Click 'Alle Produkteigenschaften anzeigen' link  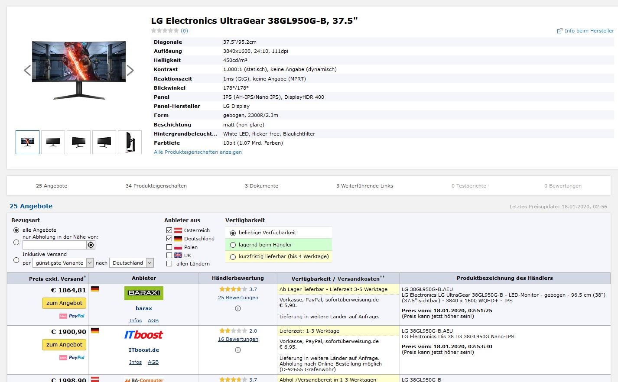(198, 152)
